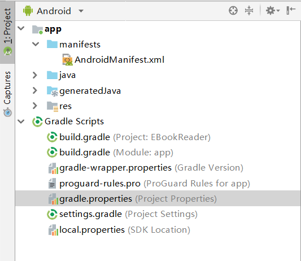Collapse all nodes with the collapse icon

pos(249,11)
